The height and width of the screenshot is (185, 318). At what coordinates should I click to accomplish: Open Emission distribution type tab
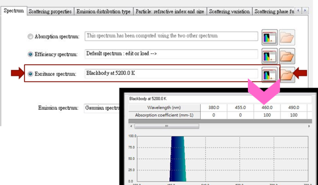(103, 11)
